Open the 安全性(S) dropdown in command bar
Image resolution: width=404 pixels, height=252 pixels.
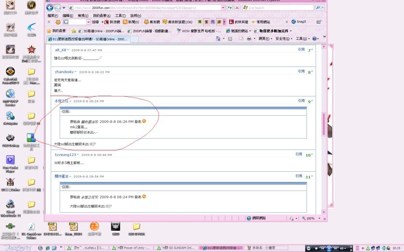[x=284, y=39]
